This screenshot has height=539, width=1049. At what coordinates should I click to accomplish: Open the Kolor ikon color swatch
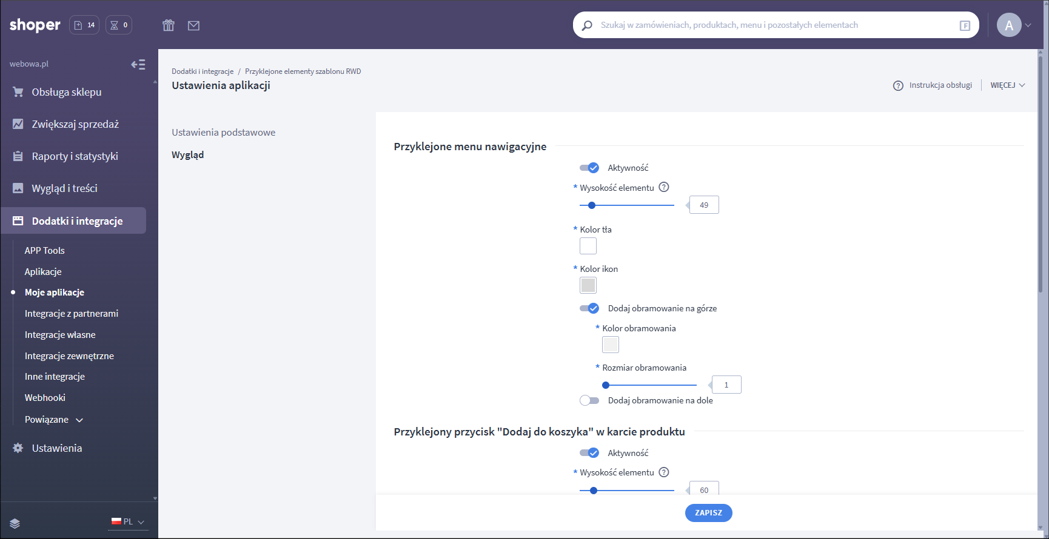pos(588,285)
